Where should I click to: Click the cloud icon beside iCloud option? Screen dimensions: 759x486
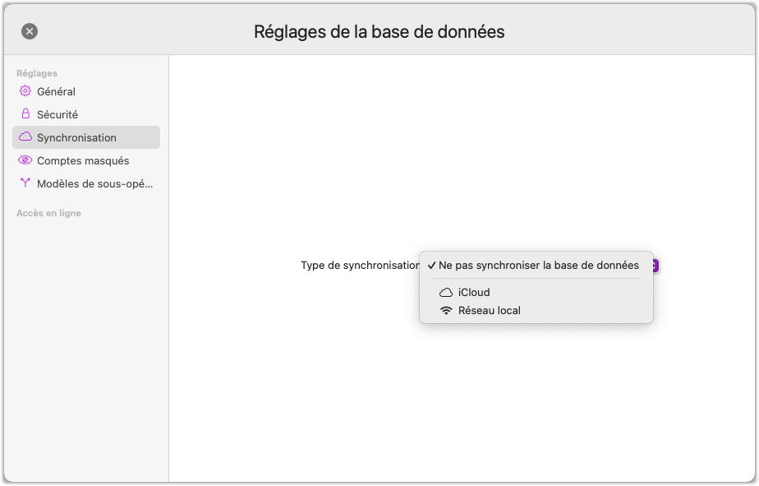tap(446, 293)
